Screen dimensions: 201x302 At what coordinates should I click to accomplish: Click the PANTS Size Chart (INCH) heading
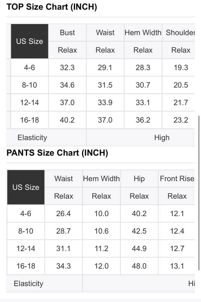pos(57,153)
